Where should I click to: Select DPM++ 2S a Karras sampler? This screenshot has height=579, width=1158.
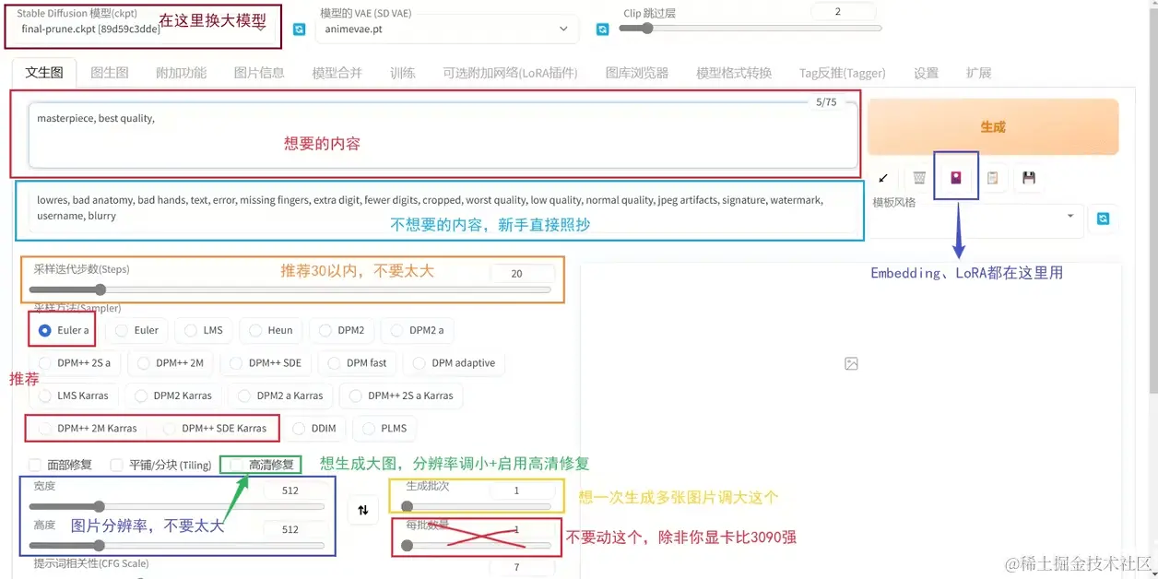[x=401, y=396]
